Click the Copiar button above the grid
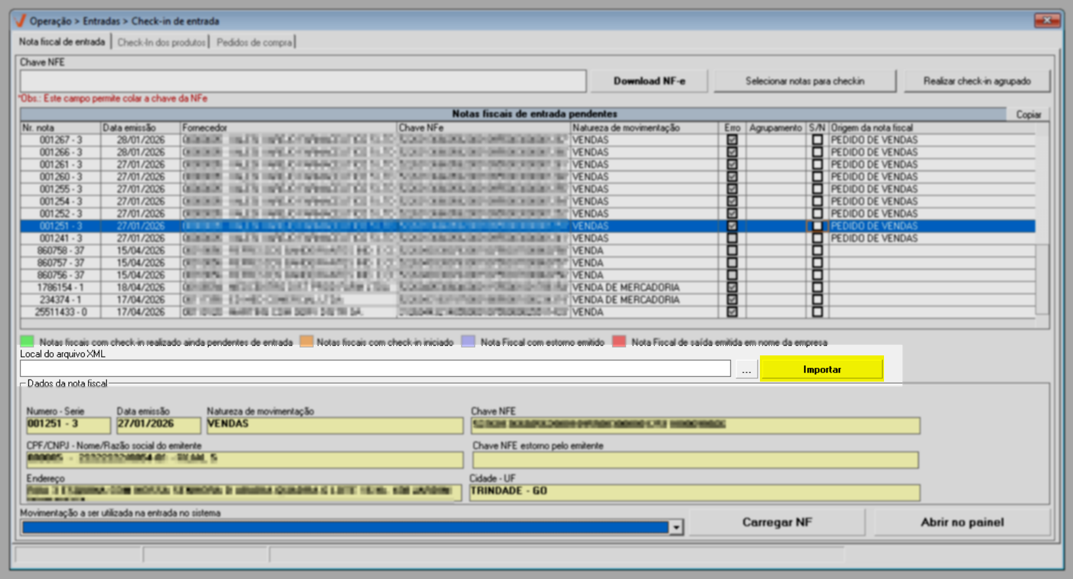Image resolution: width=1073 pixels, height=579 pixels. (1028, 115)
